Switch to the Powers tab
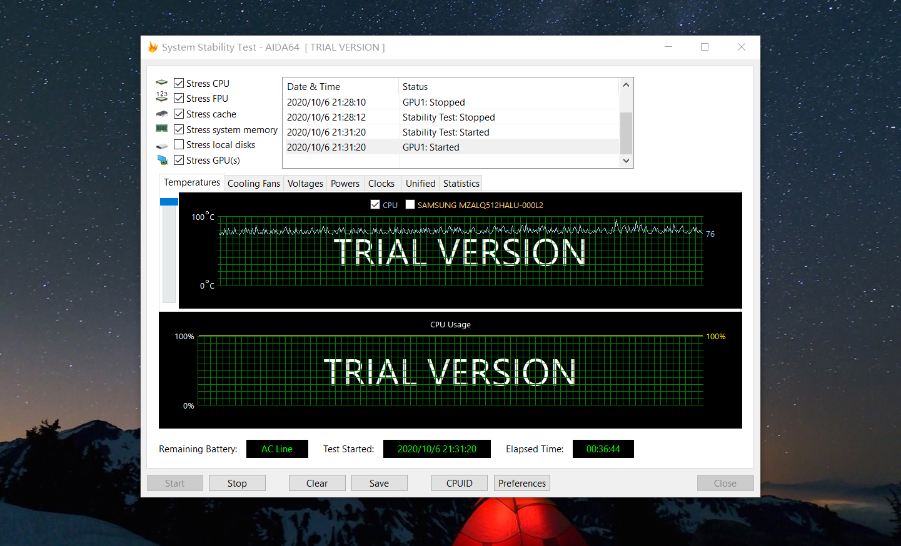Image resolution: width=901 pixels, height=546 pixels. [x=345, y=184]
